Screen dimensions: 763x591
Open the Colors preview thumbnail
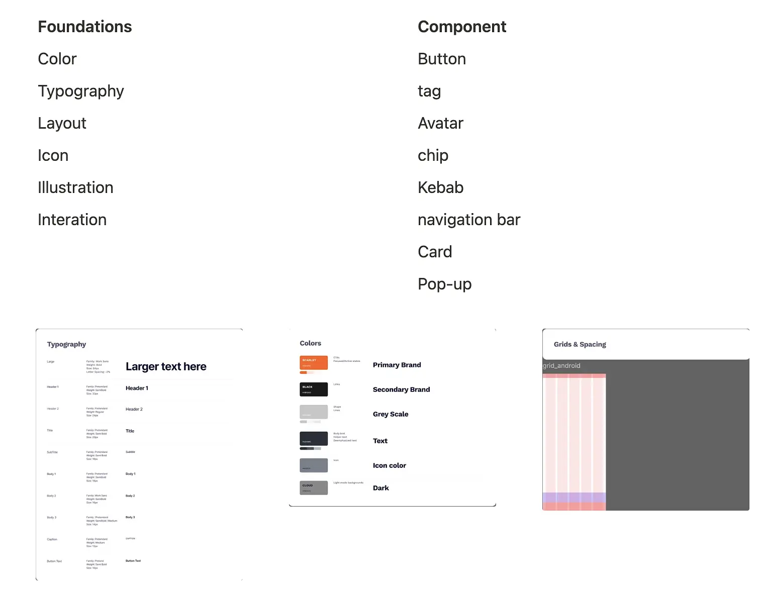[393, 418]
